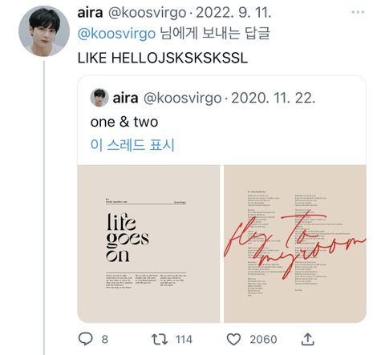
Task: Click the retweet arrows icon
Action: click(x=160, y=339)
